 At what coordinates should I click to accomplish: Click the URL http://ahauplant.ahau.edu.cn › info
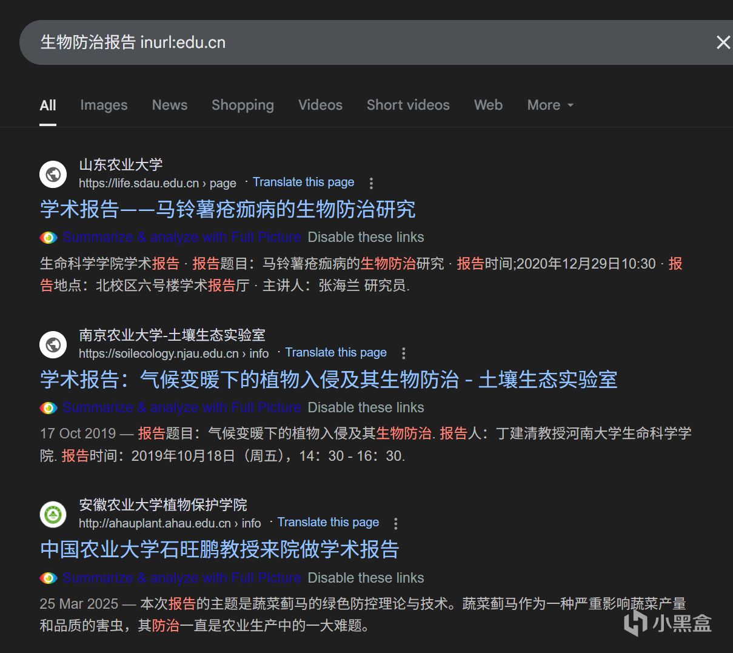[x=170, y=523]
